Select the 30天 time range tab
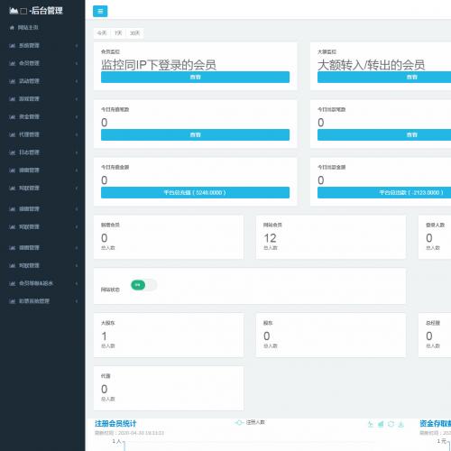 pyautogui.click(x=135, y=33)
